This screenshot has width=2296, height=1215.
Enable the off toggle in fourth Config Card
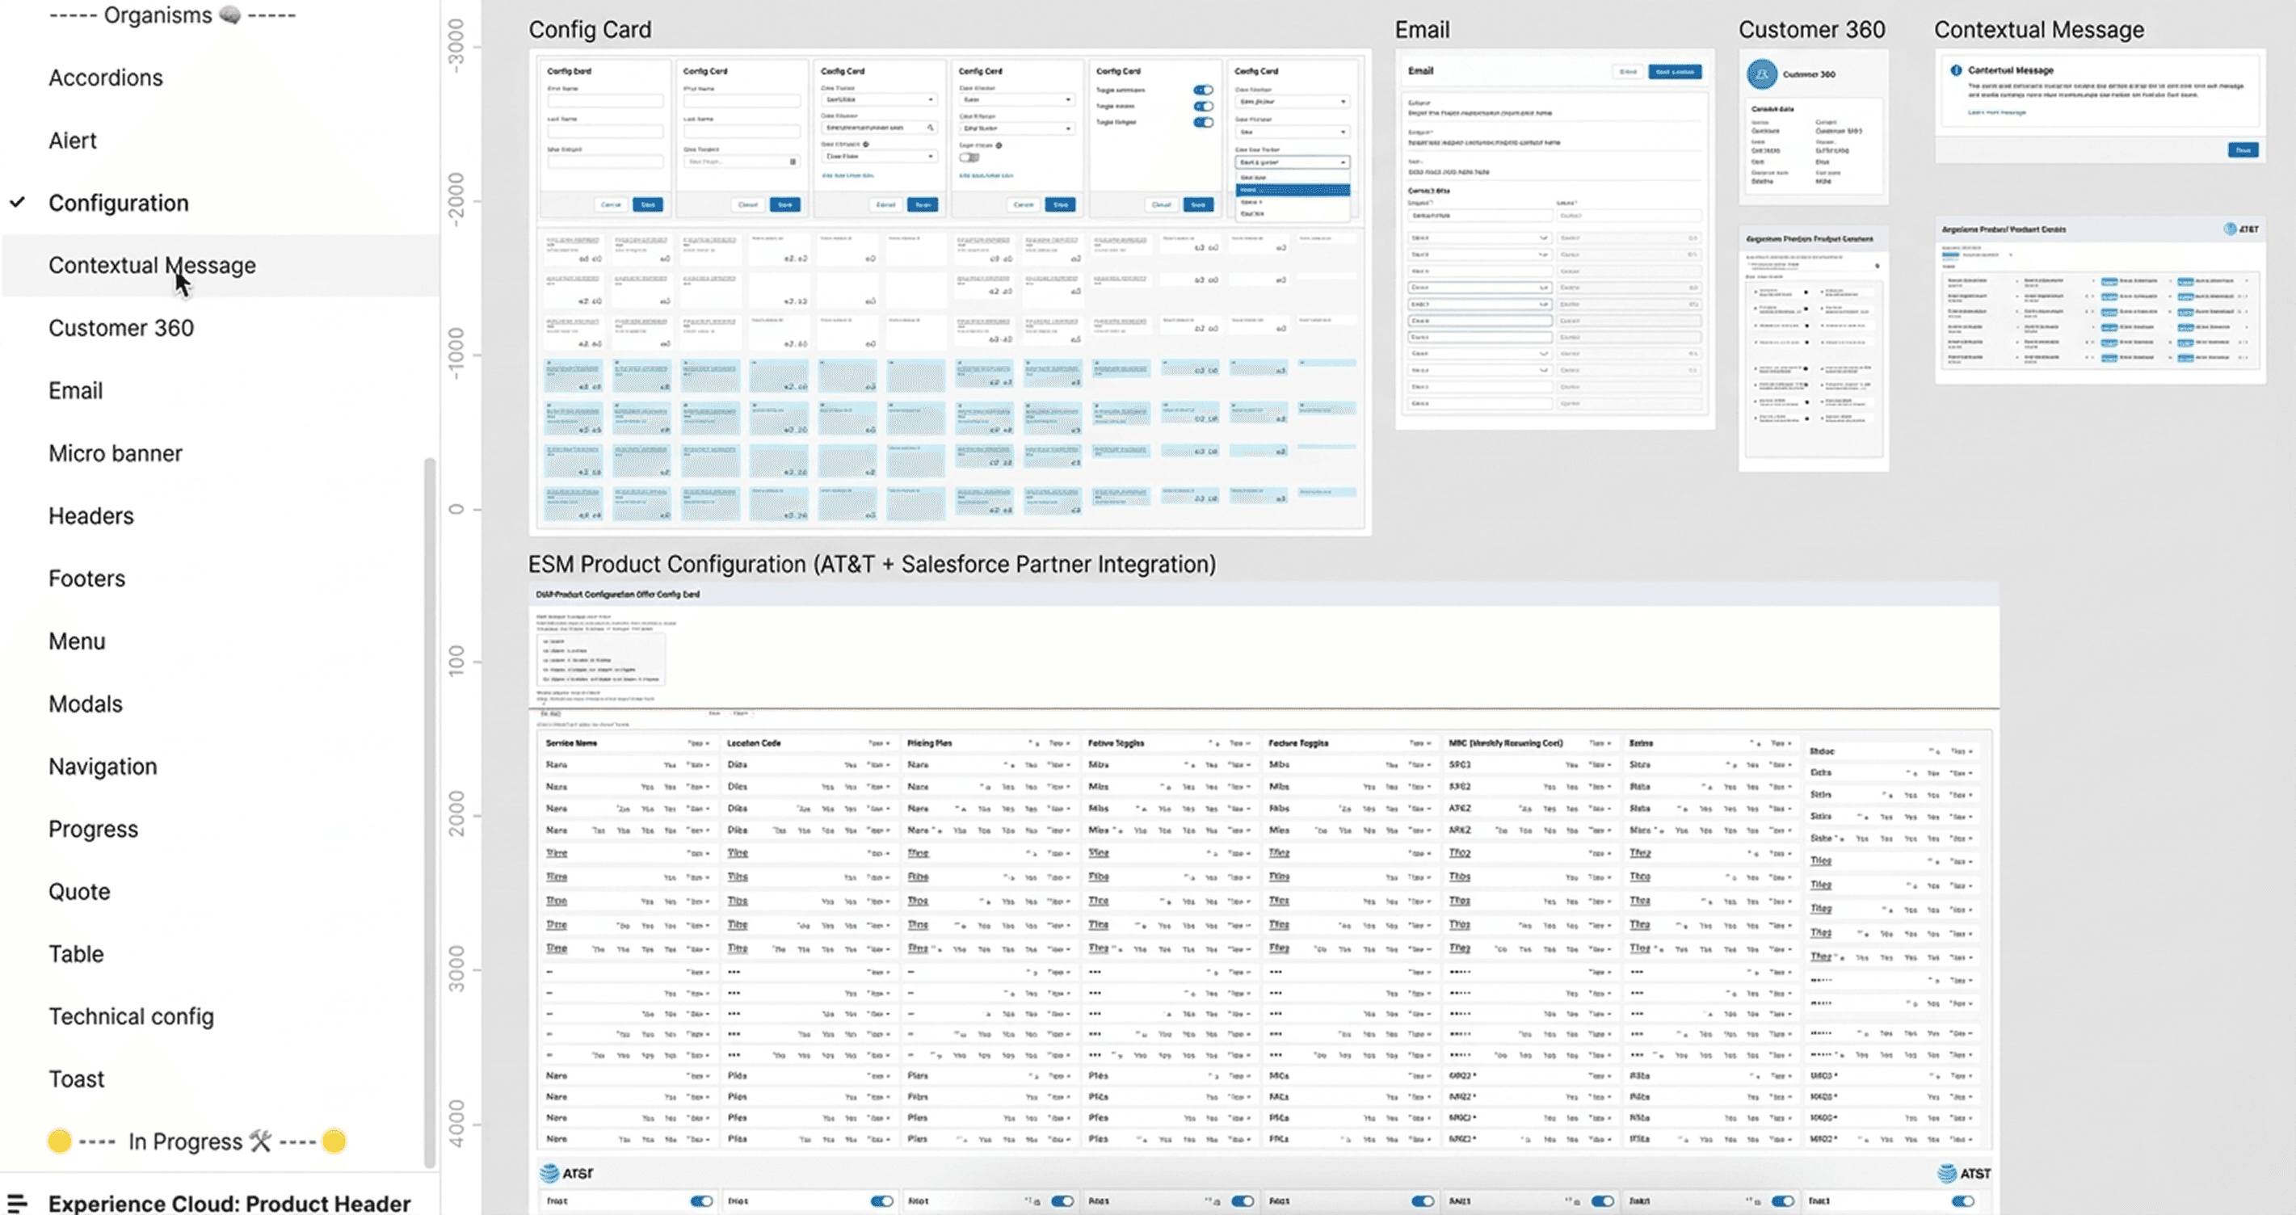click(x=969, y=157)
